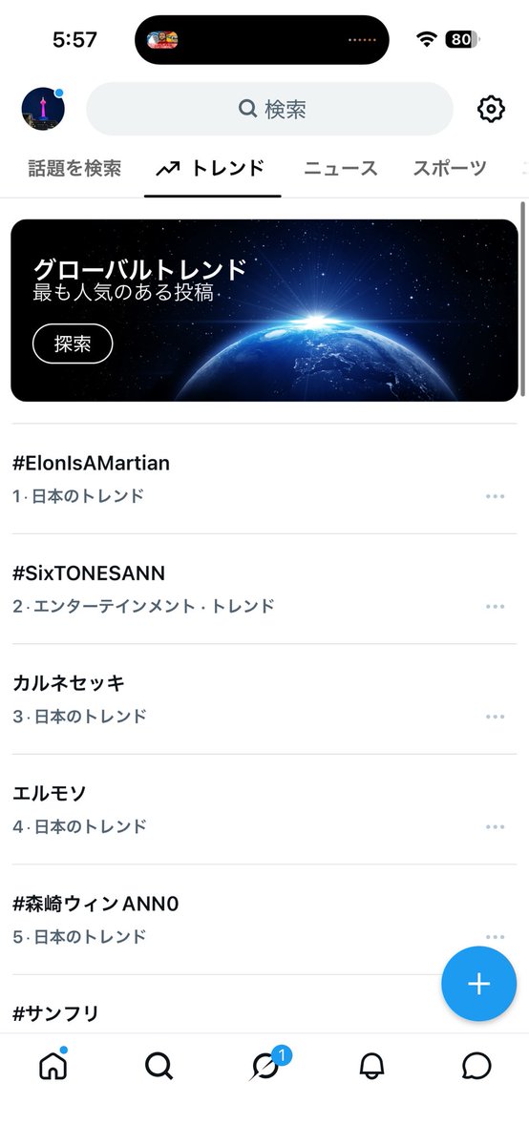Click the vertical scrollbar on right
Image resolution: width=529 pixels, height=1145 pixels.
(x=523, y=301)
